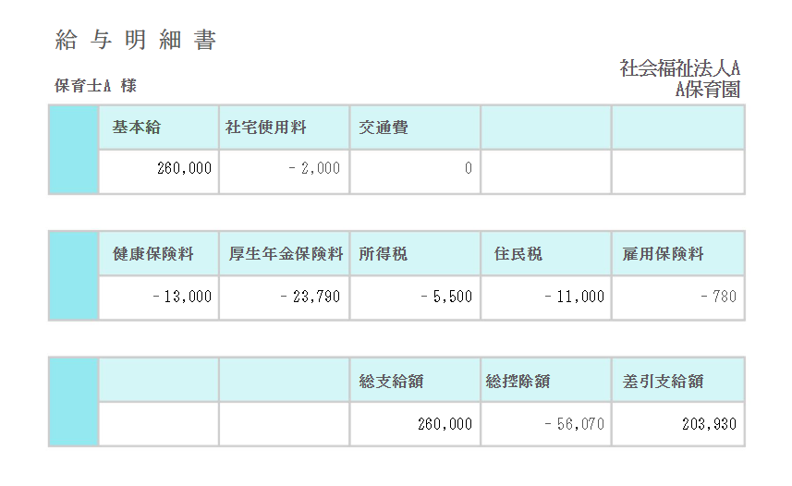This screenshot has width=792, height=486.
Task: Click the 社会福祉法人A organization name
Action: click(680, 68)
